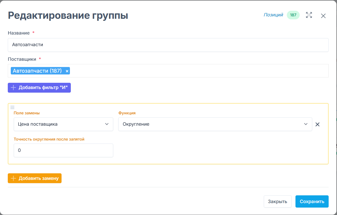Image resolution: width=337 pixels, height=215 pixels.
Task: Click chevron arrow in Цена поставщика field
Action: coord(107,124)
